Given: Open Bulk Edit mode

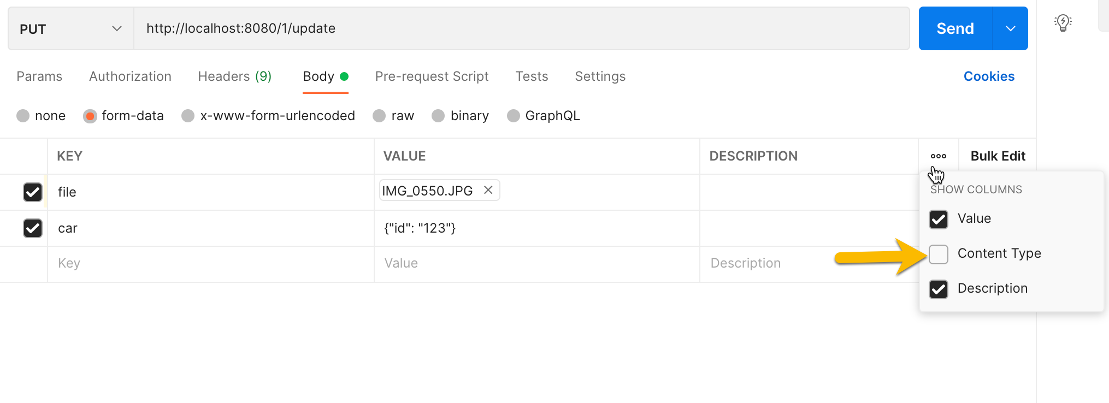Looking at the screenshot, I should (x=998, y=156).
